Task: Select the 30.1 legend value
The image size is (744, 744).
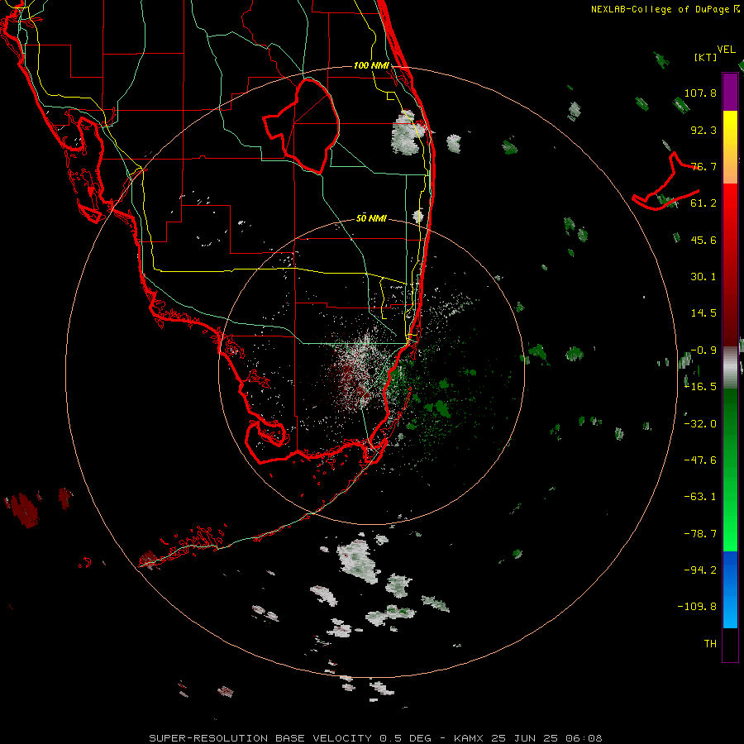Action: pos(703,277)
